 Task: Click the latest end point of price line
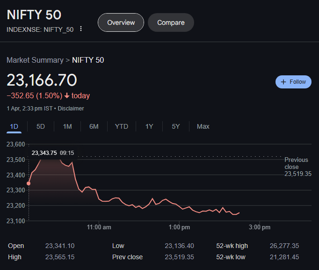tap(239, 213)
